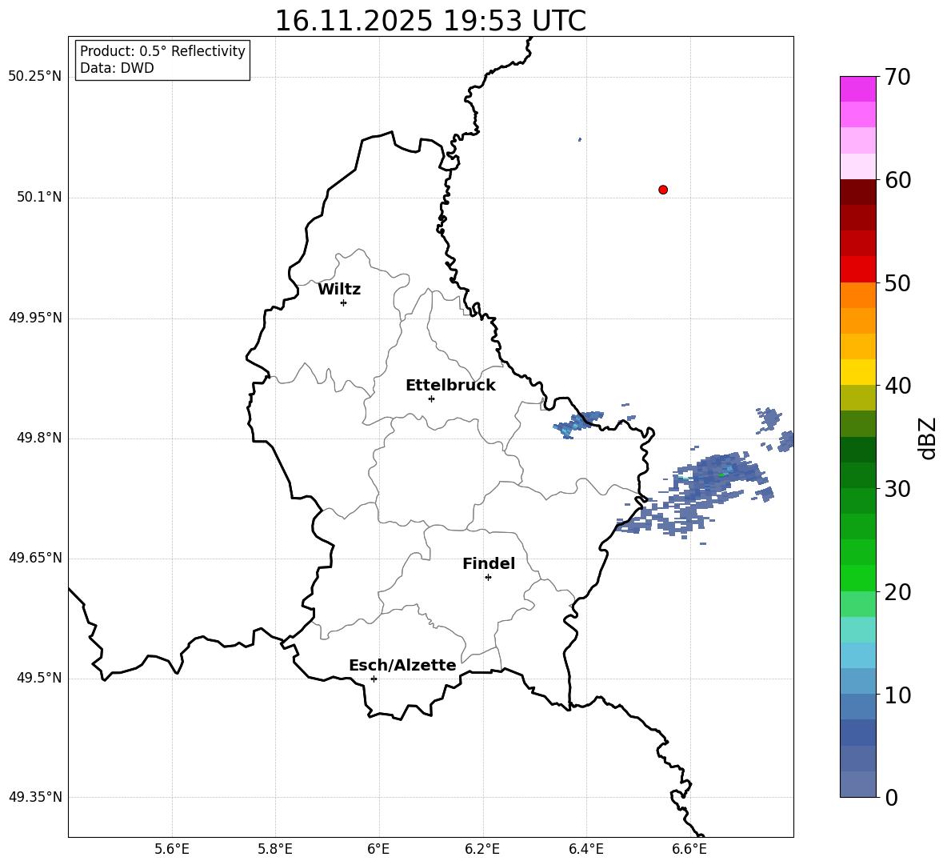
Task: Click the 5.6°E longitude label
Action: tap(172, 849)
